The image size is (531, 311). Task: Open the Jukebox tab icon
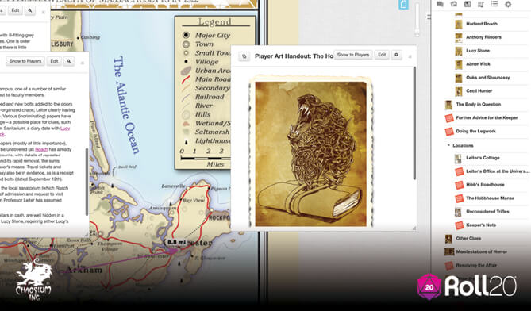point(481,4)
